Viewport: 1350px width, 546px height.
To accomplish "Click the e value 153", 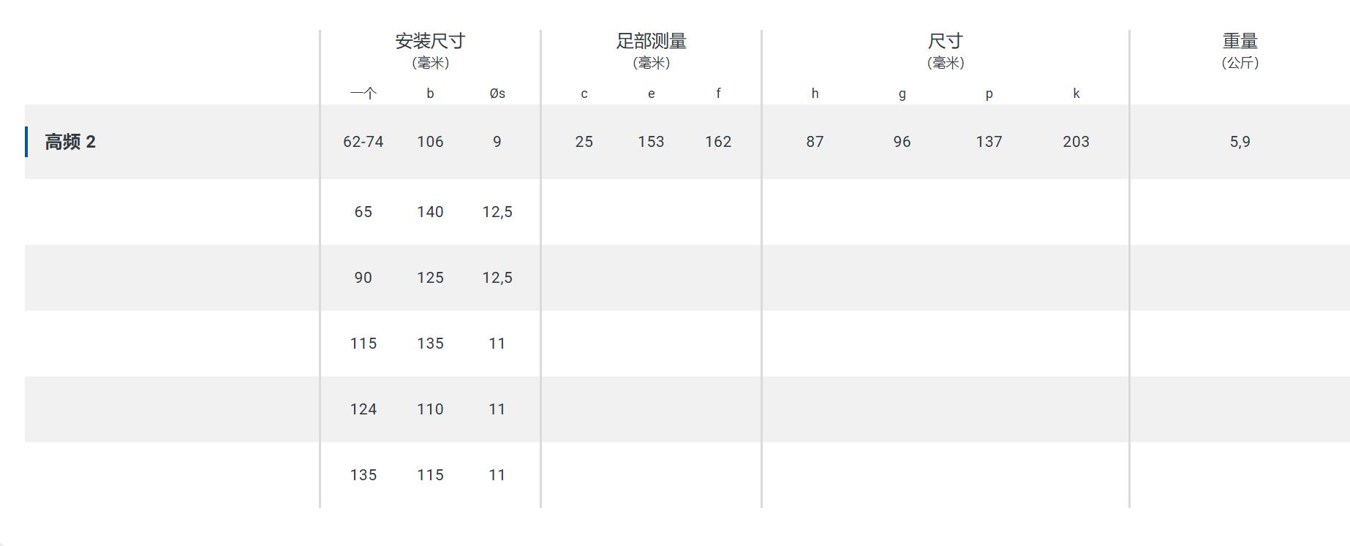I will click(x=651, y=142).
